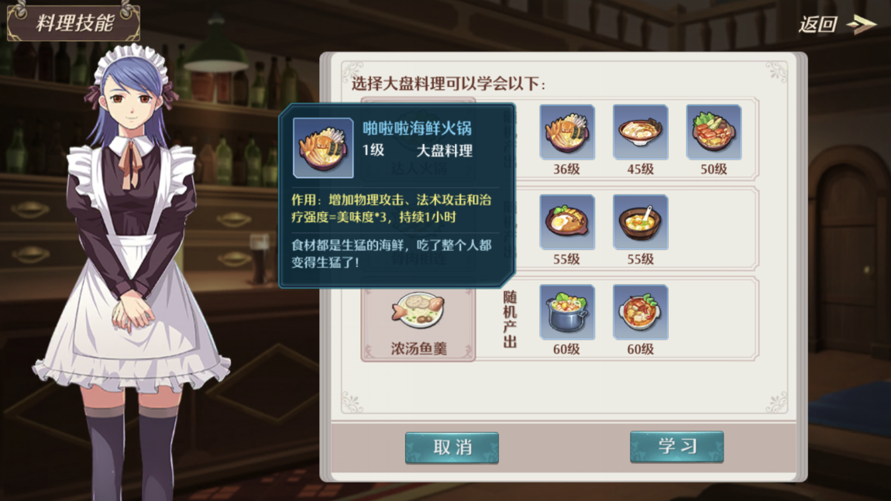The height and width of the screenshot is (501, 891).
Task: Select the 36级 seafood hotpot dish icon
Action: click(x=567, y=132)
